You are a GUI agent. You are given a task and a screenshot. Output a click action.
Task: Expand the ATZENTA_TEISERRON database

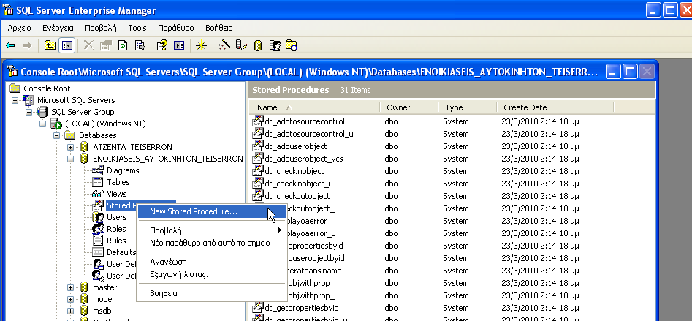70,147
